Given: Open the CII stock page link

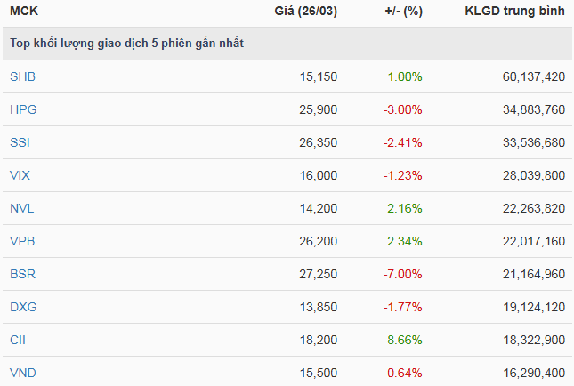Looking at the screenshot, I should 18,340.
